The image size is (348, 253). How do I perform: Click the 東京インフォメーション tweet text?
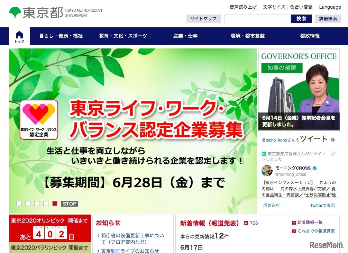coord(299,189)
